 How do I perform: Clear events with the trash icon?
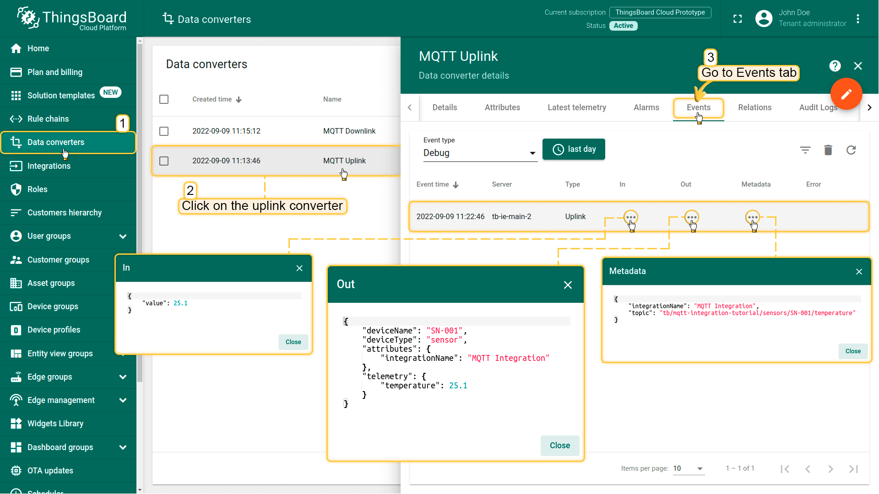(x=828, y=150)
